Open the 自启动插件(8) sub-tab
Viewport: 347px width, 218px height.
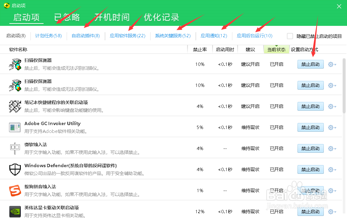[86, 36]
